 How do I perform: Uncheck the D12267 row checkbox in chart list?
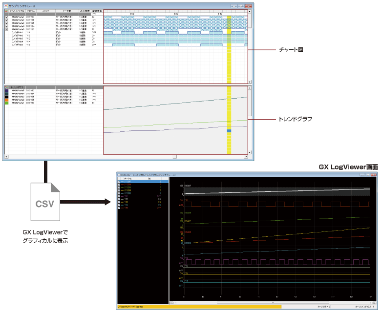pyautogui.click(x=6, y=17)
